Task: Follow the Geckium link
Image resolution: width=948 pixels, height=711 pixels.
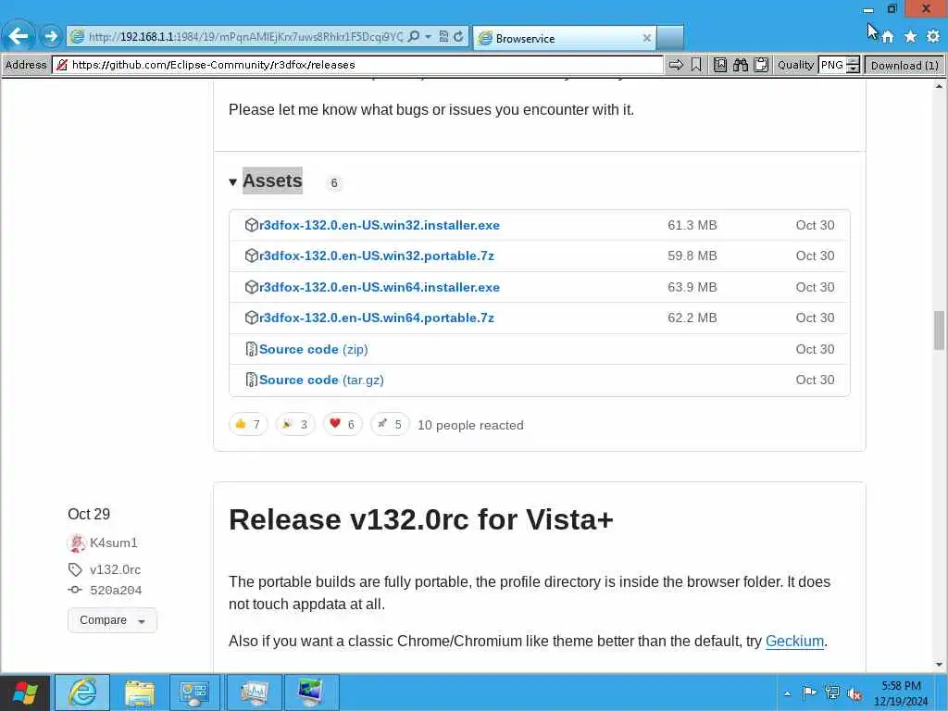Action: click(794, 641)
